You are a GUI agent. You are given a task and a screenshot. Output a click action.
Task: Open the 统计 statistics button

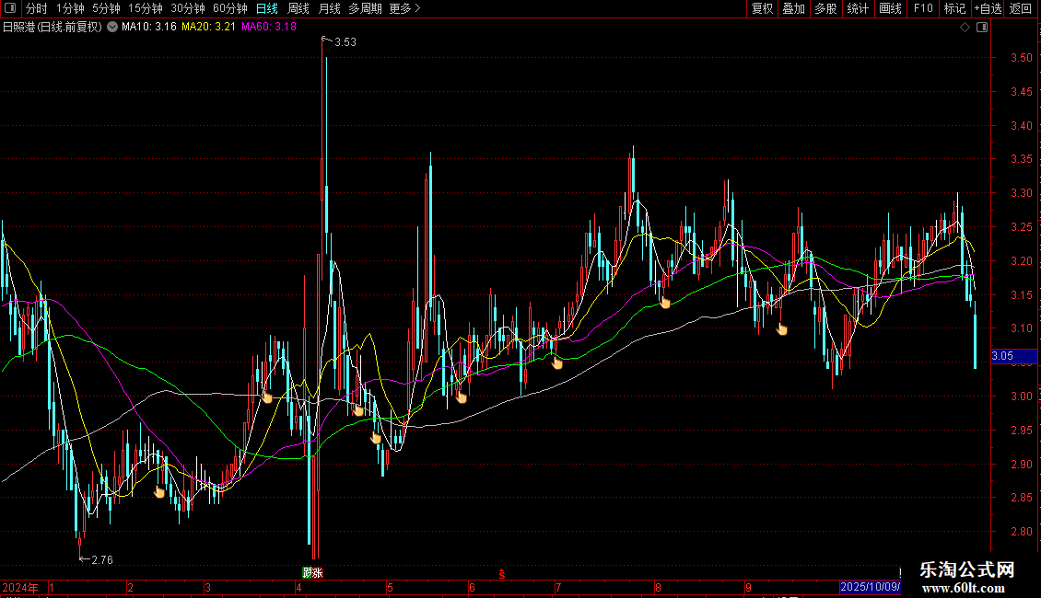(x=857, y=8)
